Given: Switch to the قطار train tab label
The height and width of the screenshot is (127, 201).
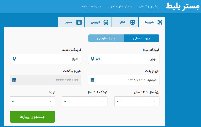Looking at the screenshot, I should [122, 22].
